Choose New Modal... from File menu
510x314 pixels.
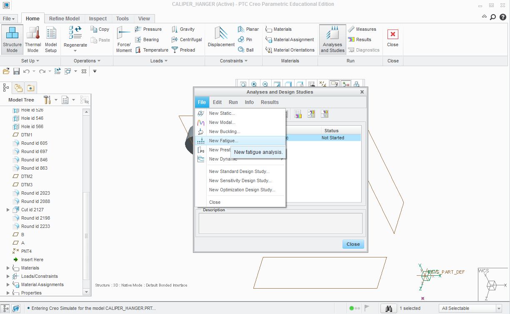point(240,122)
